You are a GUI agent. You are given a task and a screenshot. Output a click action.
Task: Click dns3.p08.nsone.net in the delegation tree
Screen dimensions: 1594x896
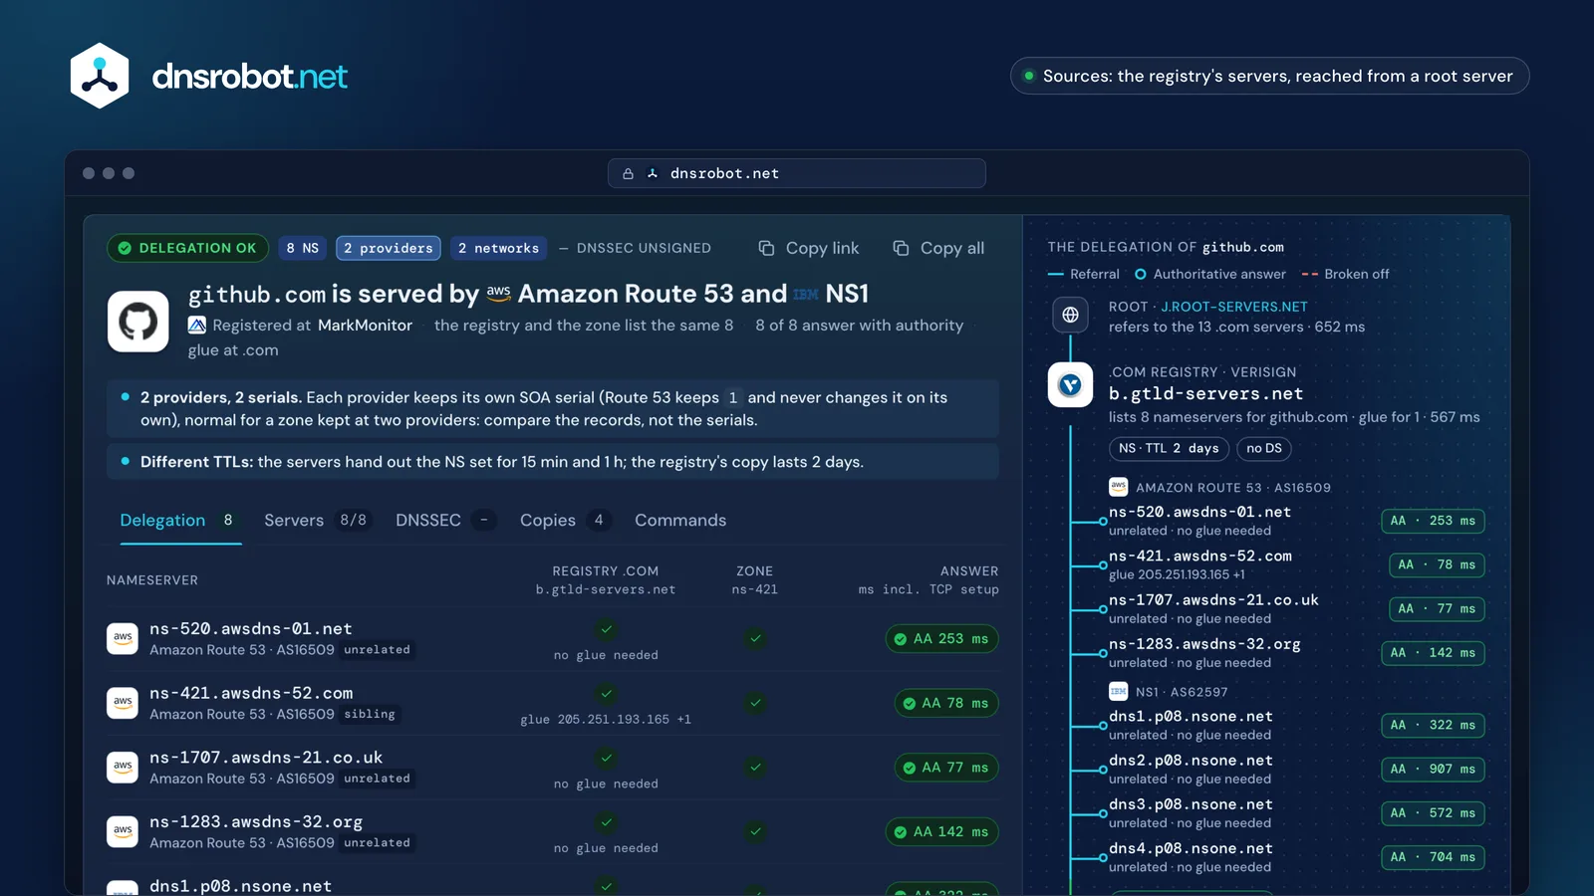(x=1191, y=804)
